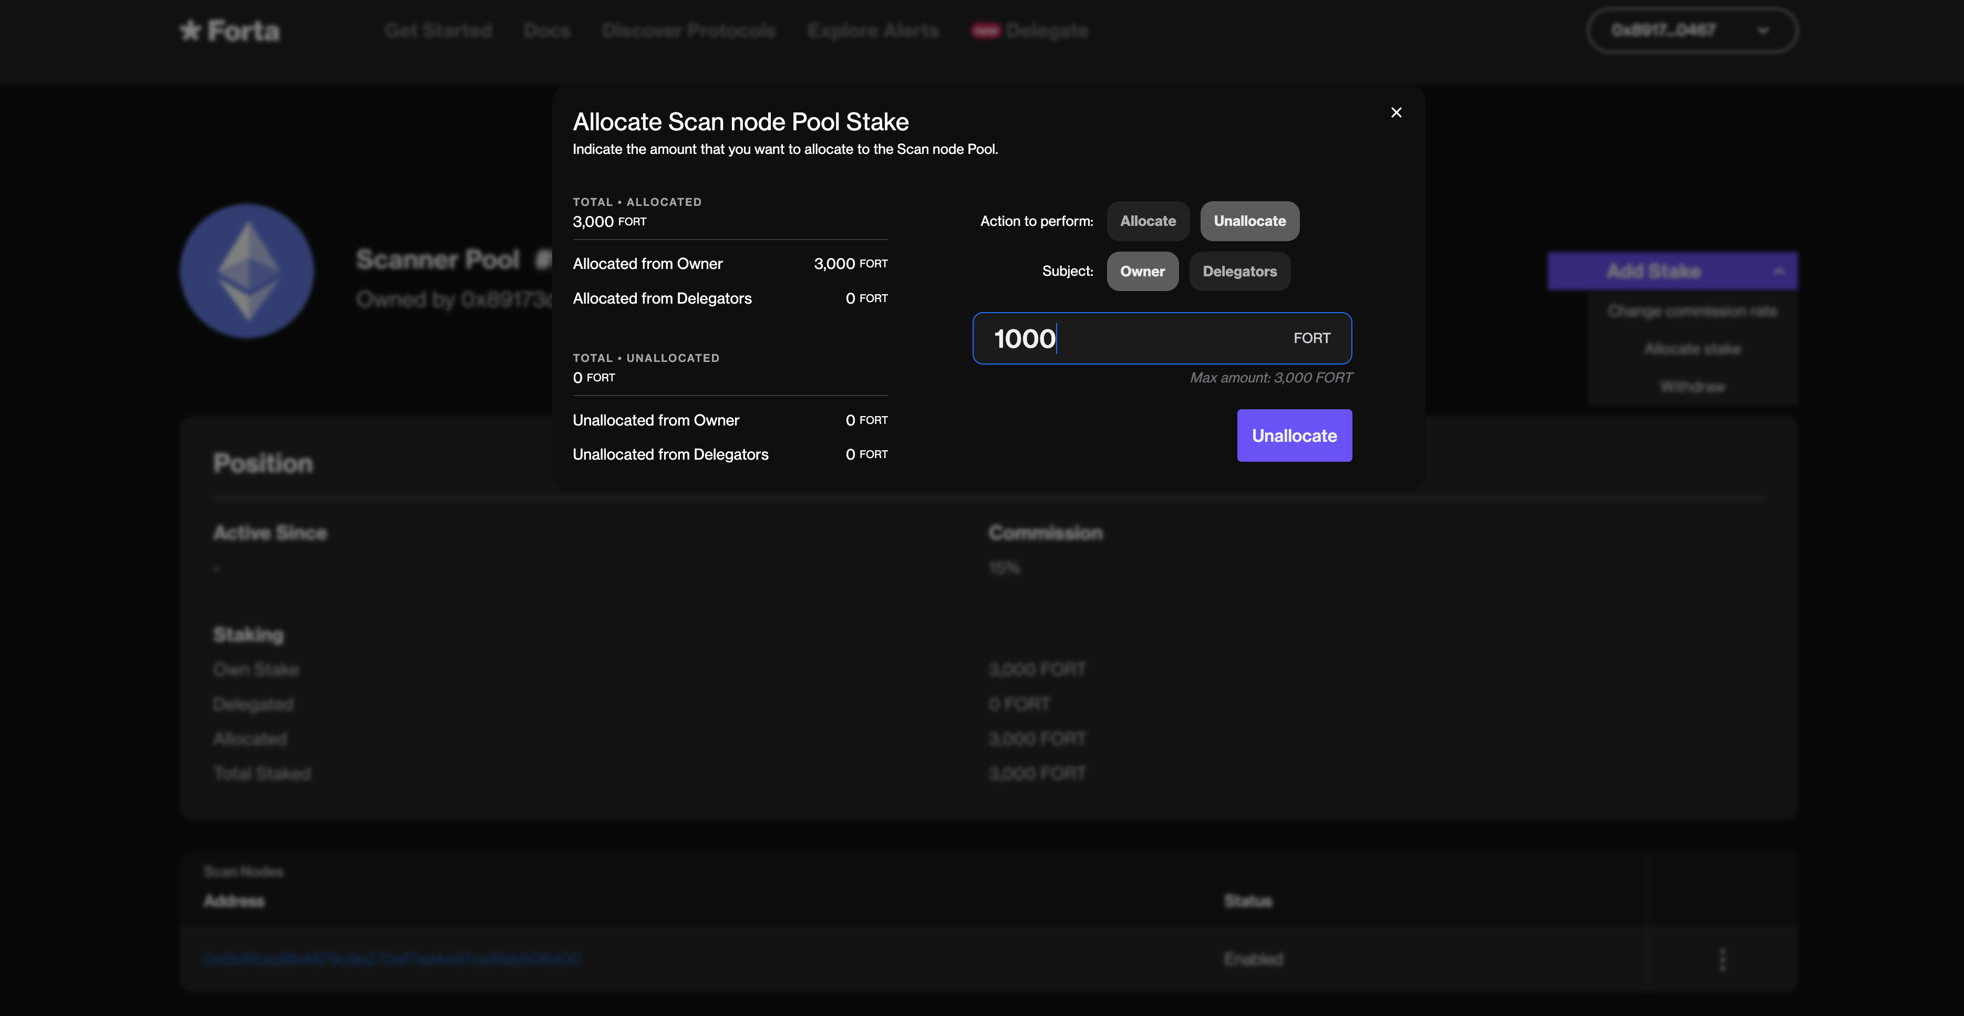
Task: Click the Enabled status of scan node
Action: (1253, 959)
